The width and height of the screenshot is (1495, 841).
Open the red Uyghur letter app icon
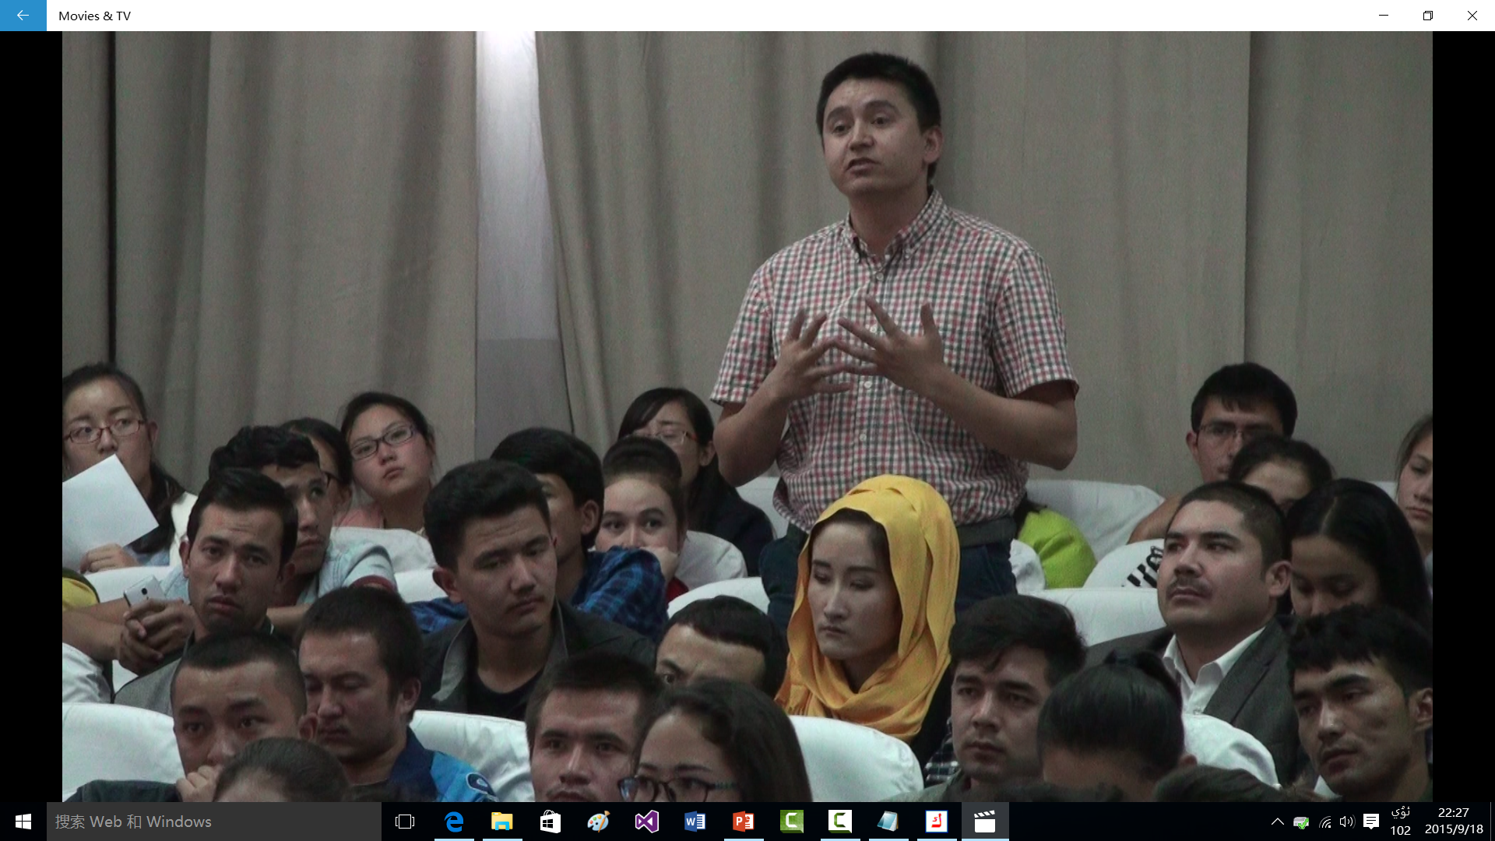937,822
